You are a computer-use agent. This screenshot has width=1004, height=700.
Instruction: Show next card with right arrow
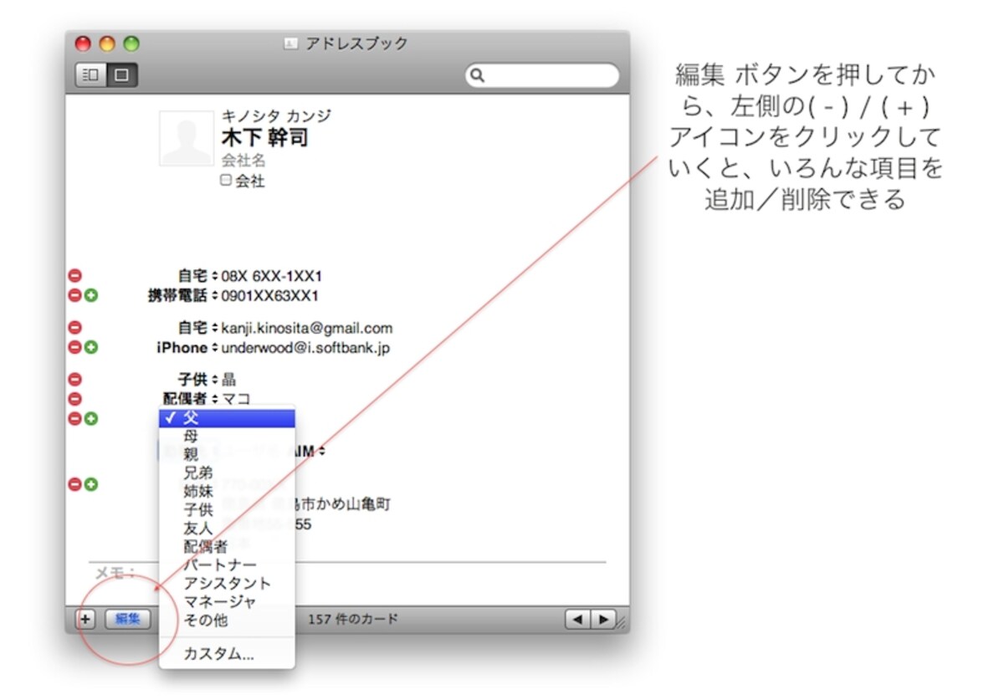(x=602, y=620)
